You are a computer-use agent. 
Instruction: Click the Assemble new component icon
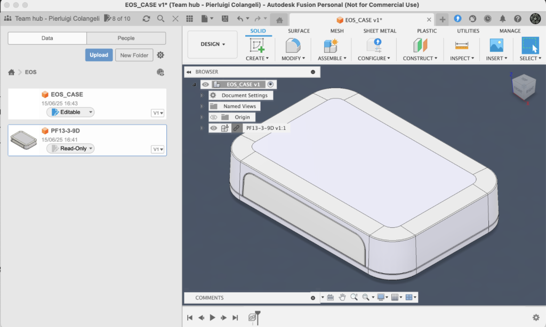[331, 45]
